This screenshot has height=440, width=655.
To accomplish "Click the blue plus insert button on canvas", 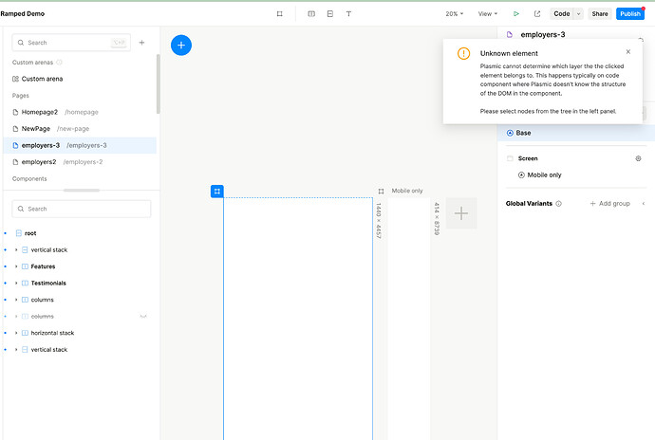I will [x=181, y=46].
